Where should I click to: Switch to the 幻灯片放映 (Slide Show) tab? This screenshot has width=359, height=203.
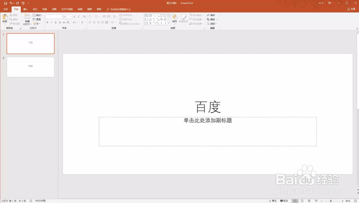[67, 9]
